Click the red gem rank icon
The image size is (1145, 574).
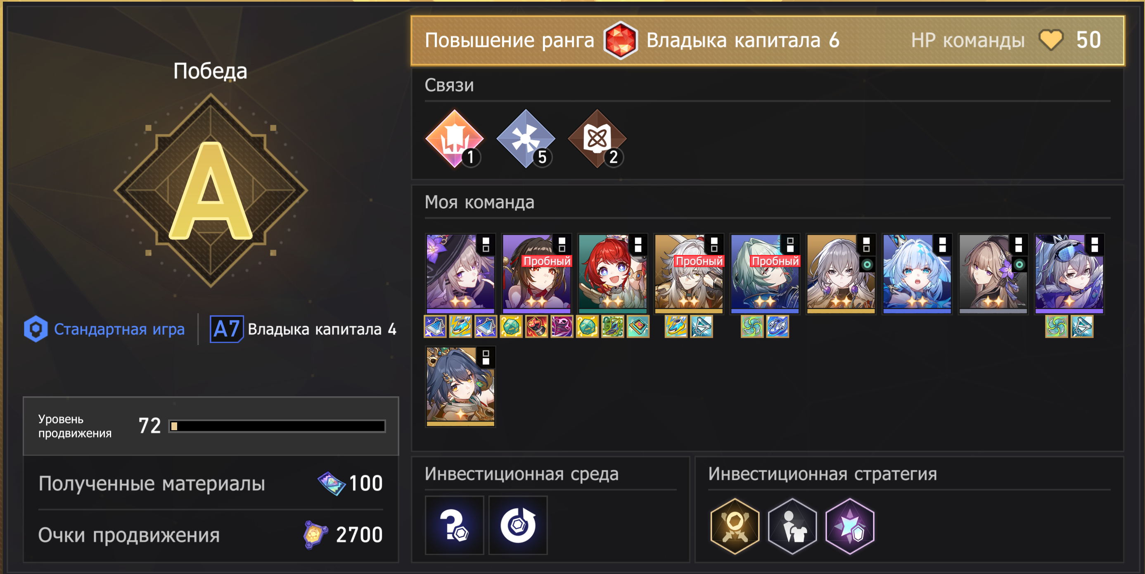620,40
